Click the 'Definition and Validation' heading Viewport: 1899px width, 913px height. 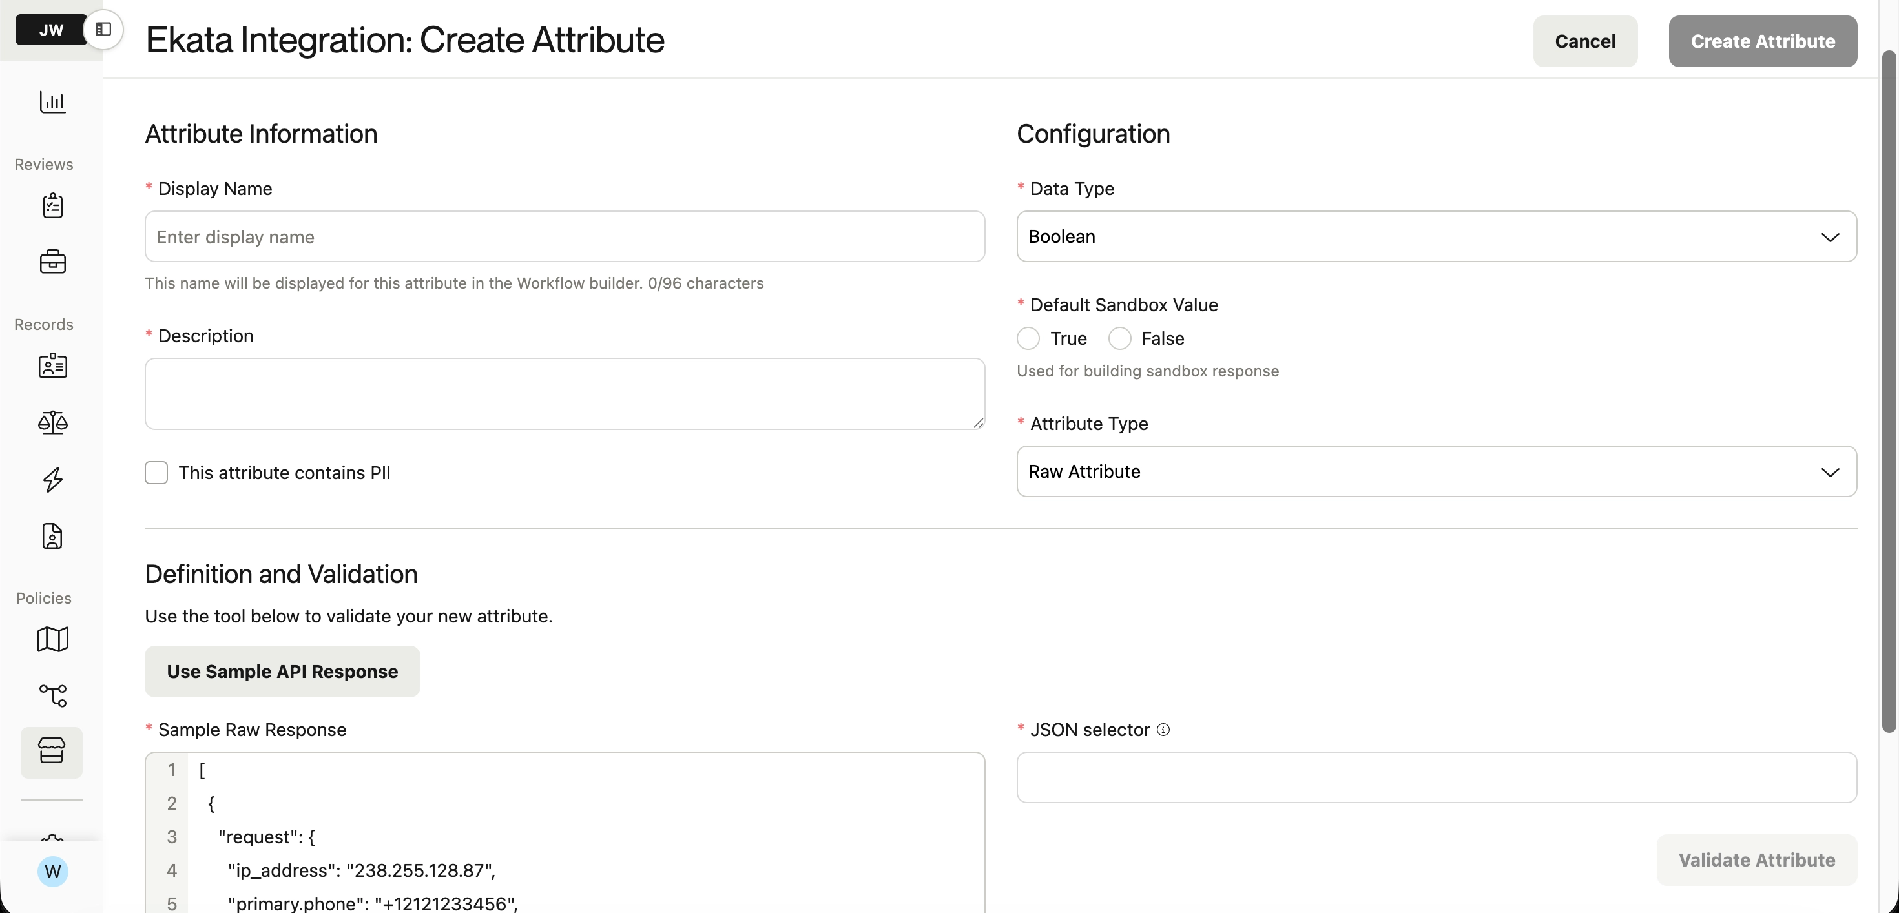click(282, 574)
